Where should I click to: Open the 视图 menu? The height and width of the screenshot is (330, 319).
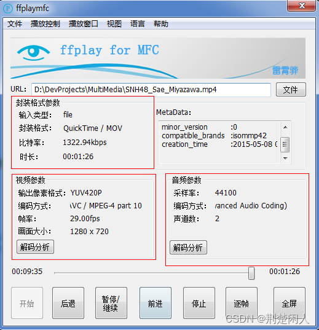(114, 24)
